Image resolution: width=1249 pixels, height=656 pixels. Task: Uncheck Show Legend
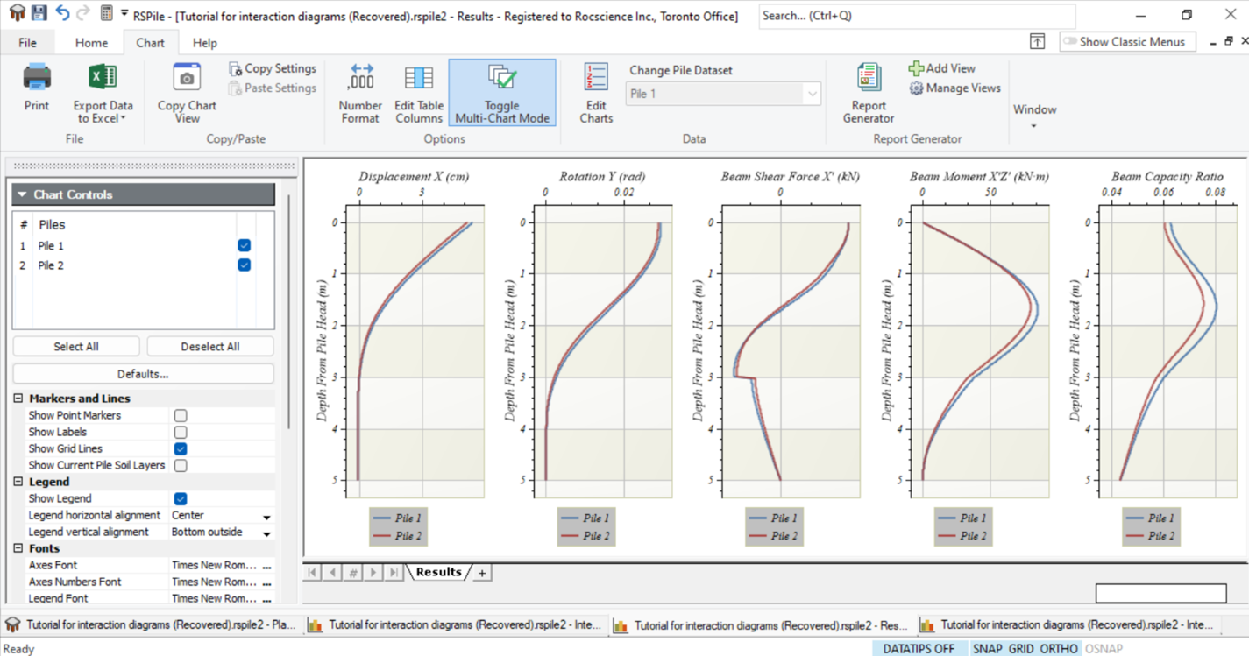point(181,498)
